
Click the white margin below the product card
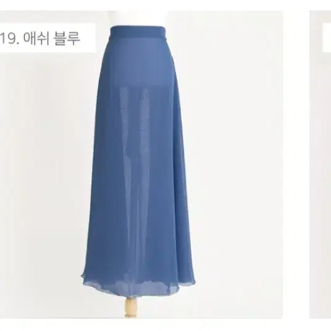tap(165, 325)
